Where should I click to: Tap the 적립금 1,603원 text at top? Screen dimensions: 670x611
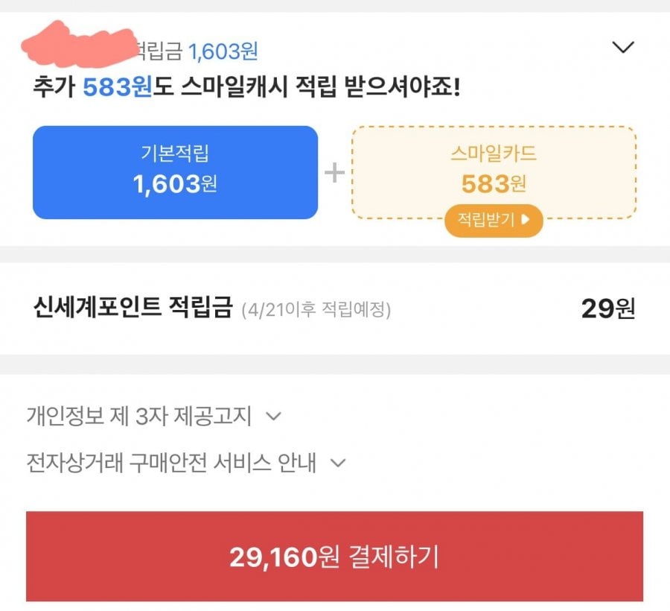pyautogui.click(x=195, y=51)
